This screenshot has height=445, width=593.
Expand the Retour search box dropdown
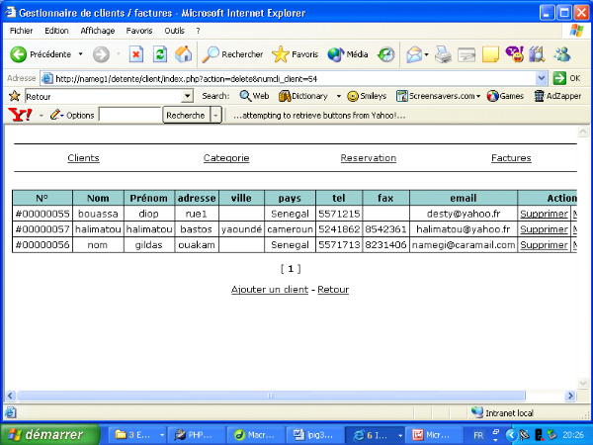point(188,96)
